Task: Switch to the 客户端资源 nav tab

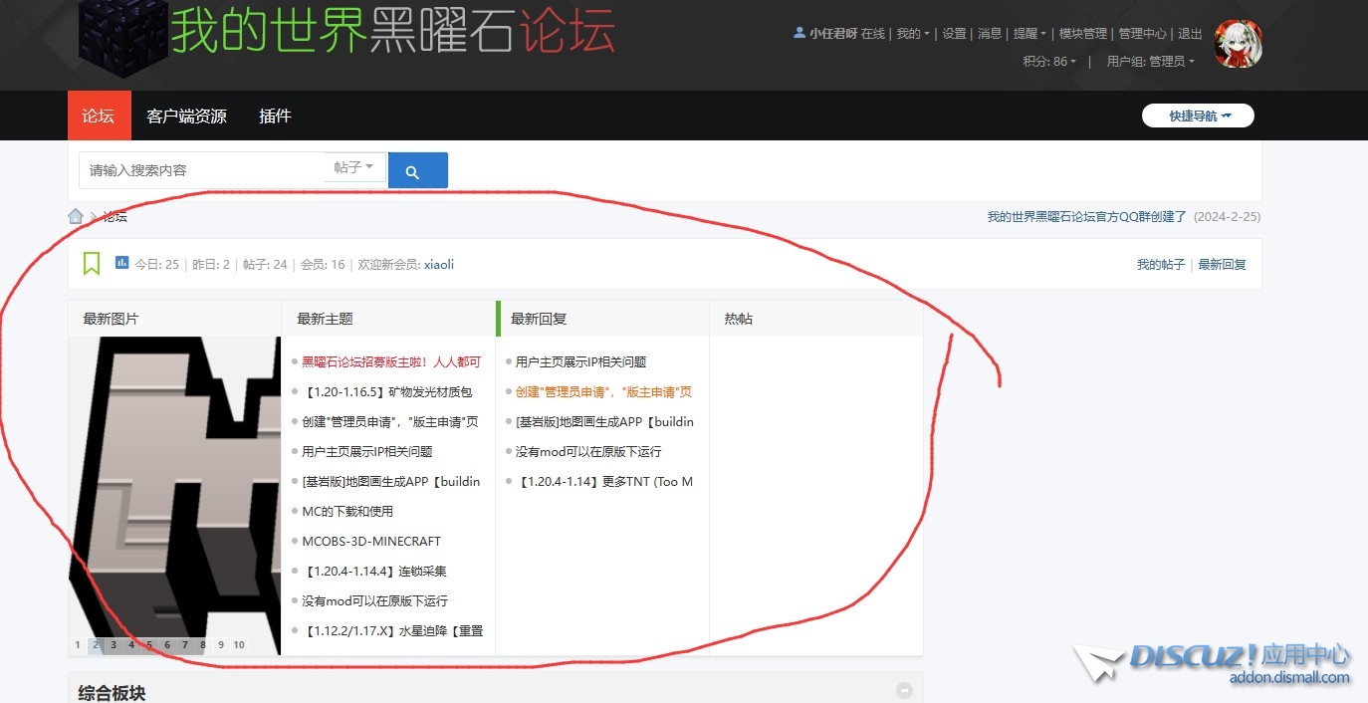Action: tap(186, 117)
